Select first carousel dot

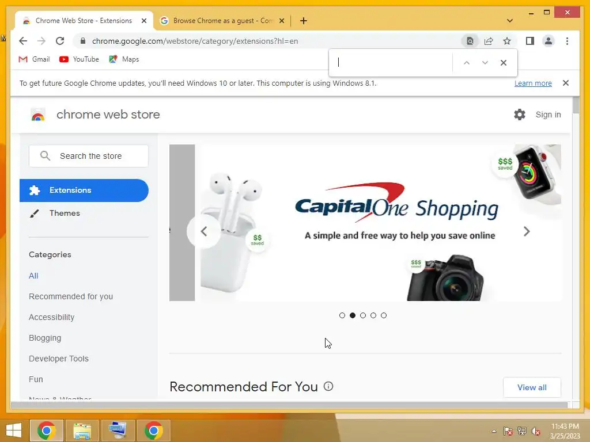(342, 315)
